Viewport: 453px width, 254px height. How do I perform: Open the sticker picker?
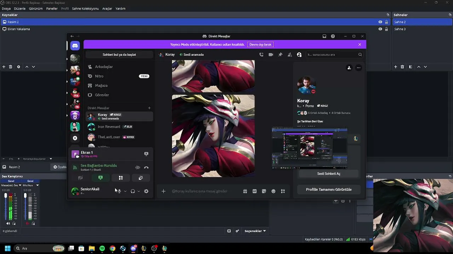point(264,191)
